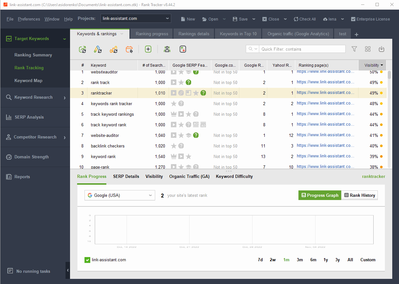Viewport: 399px width, 284px height.
Task: Click the green Add Keywords plus icon
Action: (148, 49)
